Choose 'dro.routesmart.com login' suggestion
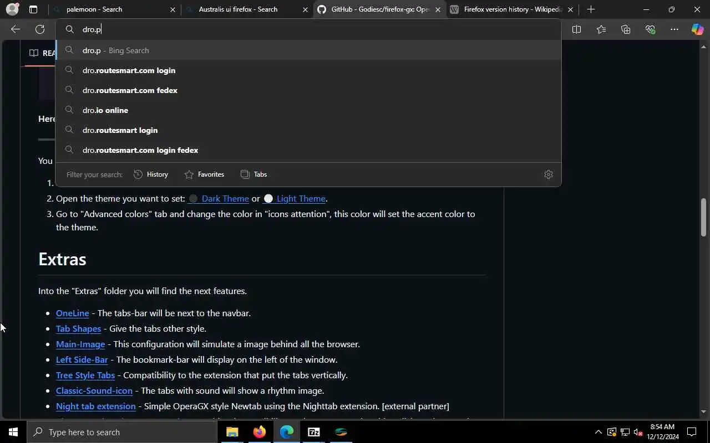Image resolution: width=710 pixels, height=443 pixels. [308, 70]
